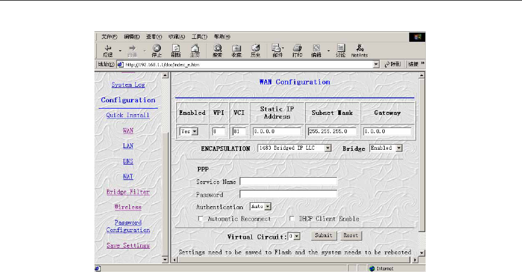Open the first menu (F) in menu bar
Screen dimensions: 522x272
pyautogui.click(x=109, y=37)
